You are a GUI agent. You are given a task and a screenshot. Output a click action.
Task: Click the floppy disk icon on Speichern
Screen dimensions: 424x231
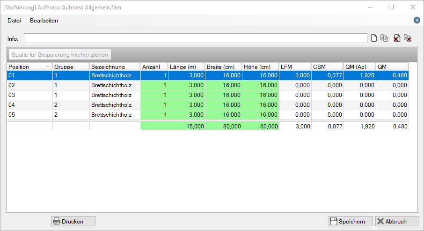coord(334,221)
